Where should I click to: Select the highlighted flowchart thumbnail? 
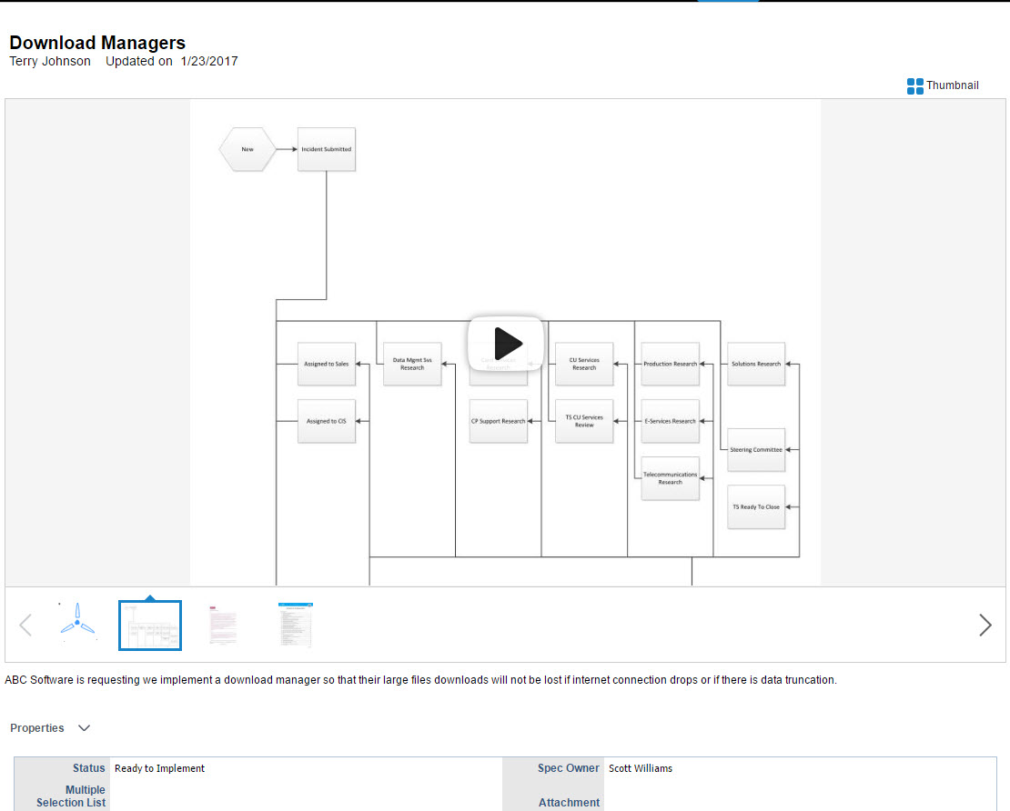pyautogui.click(x=150, y=625)
